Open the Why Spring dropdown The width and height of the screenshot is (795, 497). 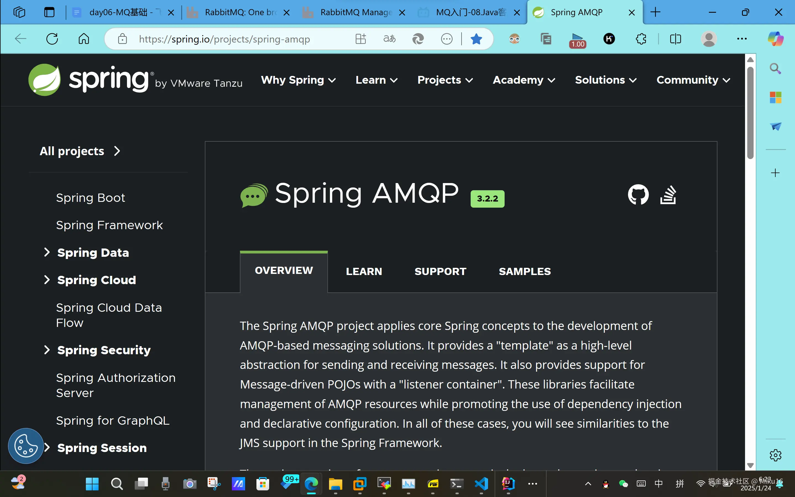(298, 80)
